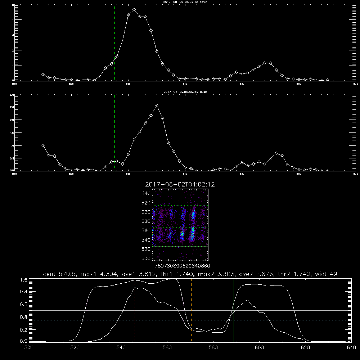This screenshot has width=360, height=360.
Task: Click the first dawn data point near 815
Action: [43, 75]
